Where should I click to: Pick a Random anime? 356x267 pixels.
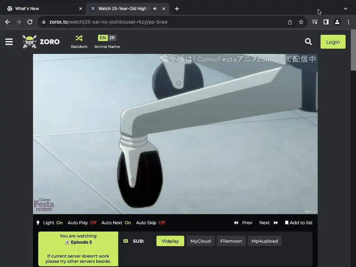point(79,42)
